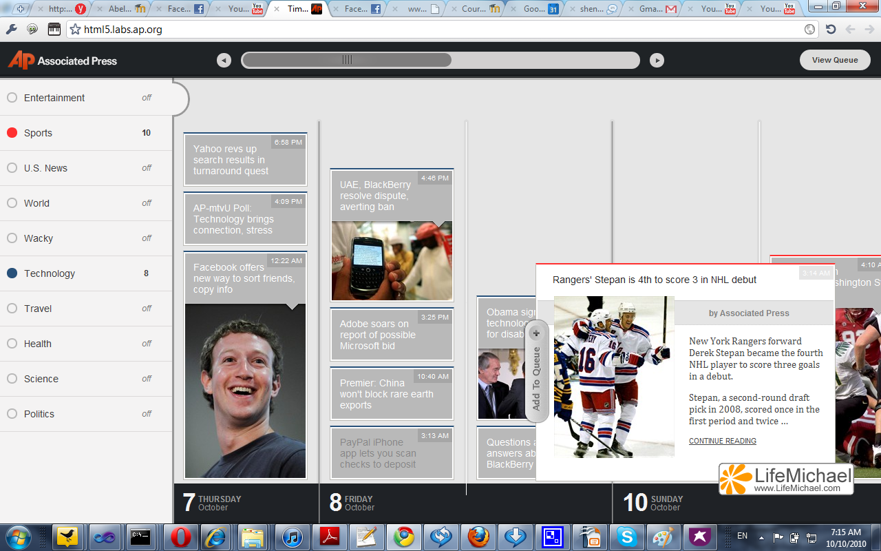Open Adobe soars Microsoft bid story
Screen dimensions: 881x551
(392, 335)
